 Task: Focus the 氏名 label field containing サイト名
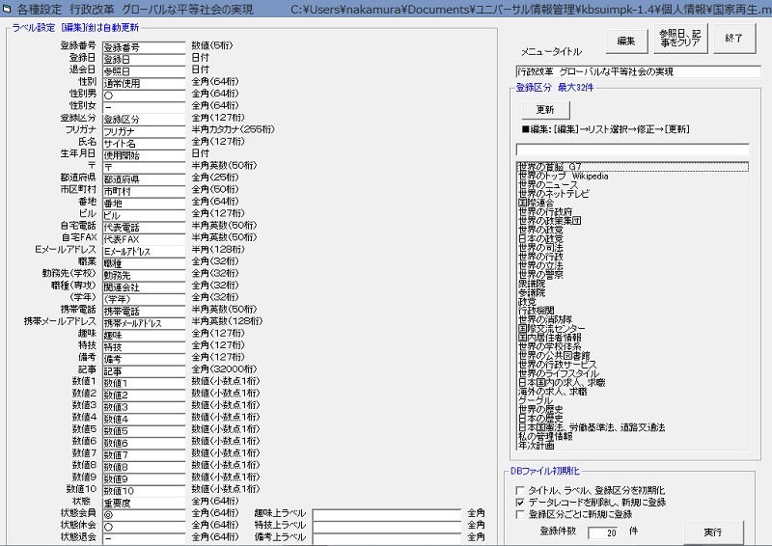point(143,143)
